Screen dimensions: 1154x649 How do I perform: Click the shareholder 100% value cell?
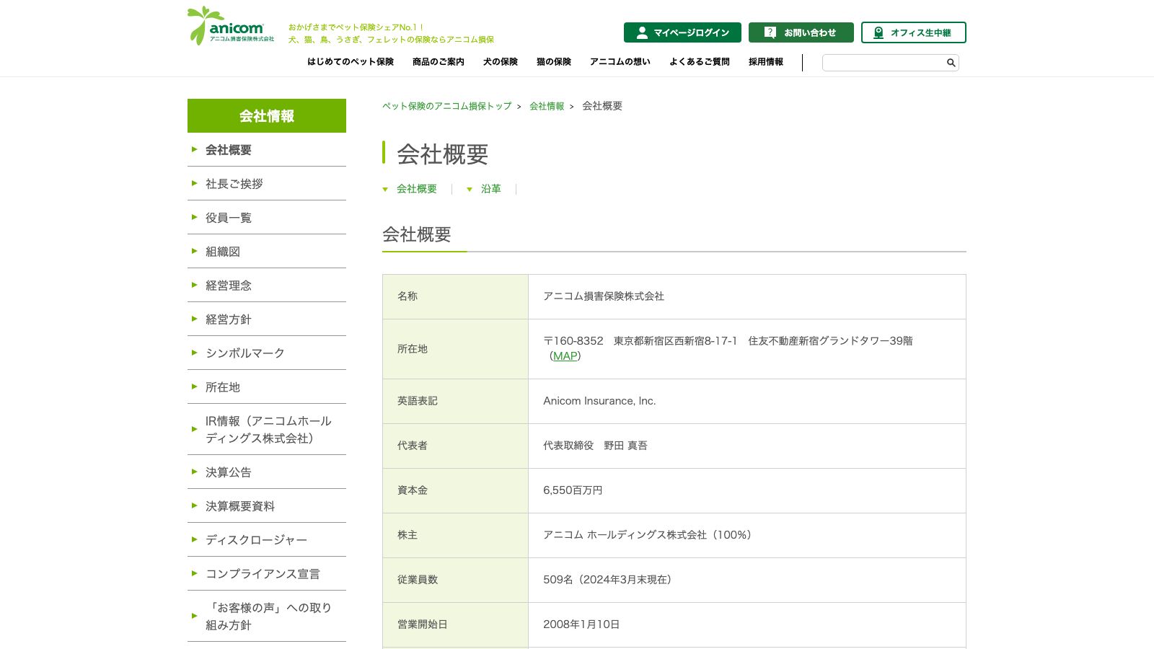pyautogui.click(x=747, y=535)
